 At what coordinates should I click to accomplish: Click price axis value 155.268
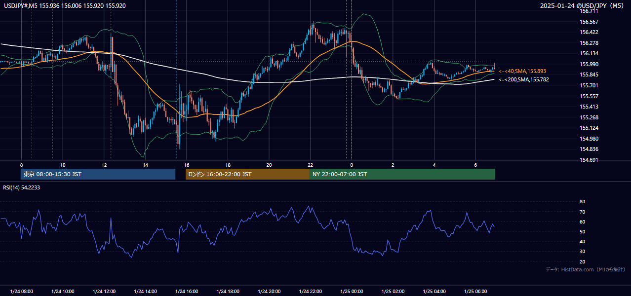(x=589, y=117)
